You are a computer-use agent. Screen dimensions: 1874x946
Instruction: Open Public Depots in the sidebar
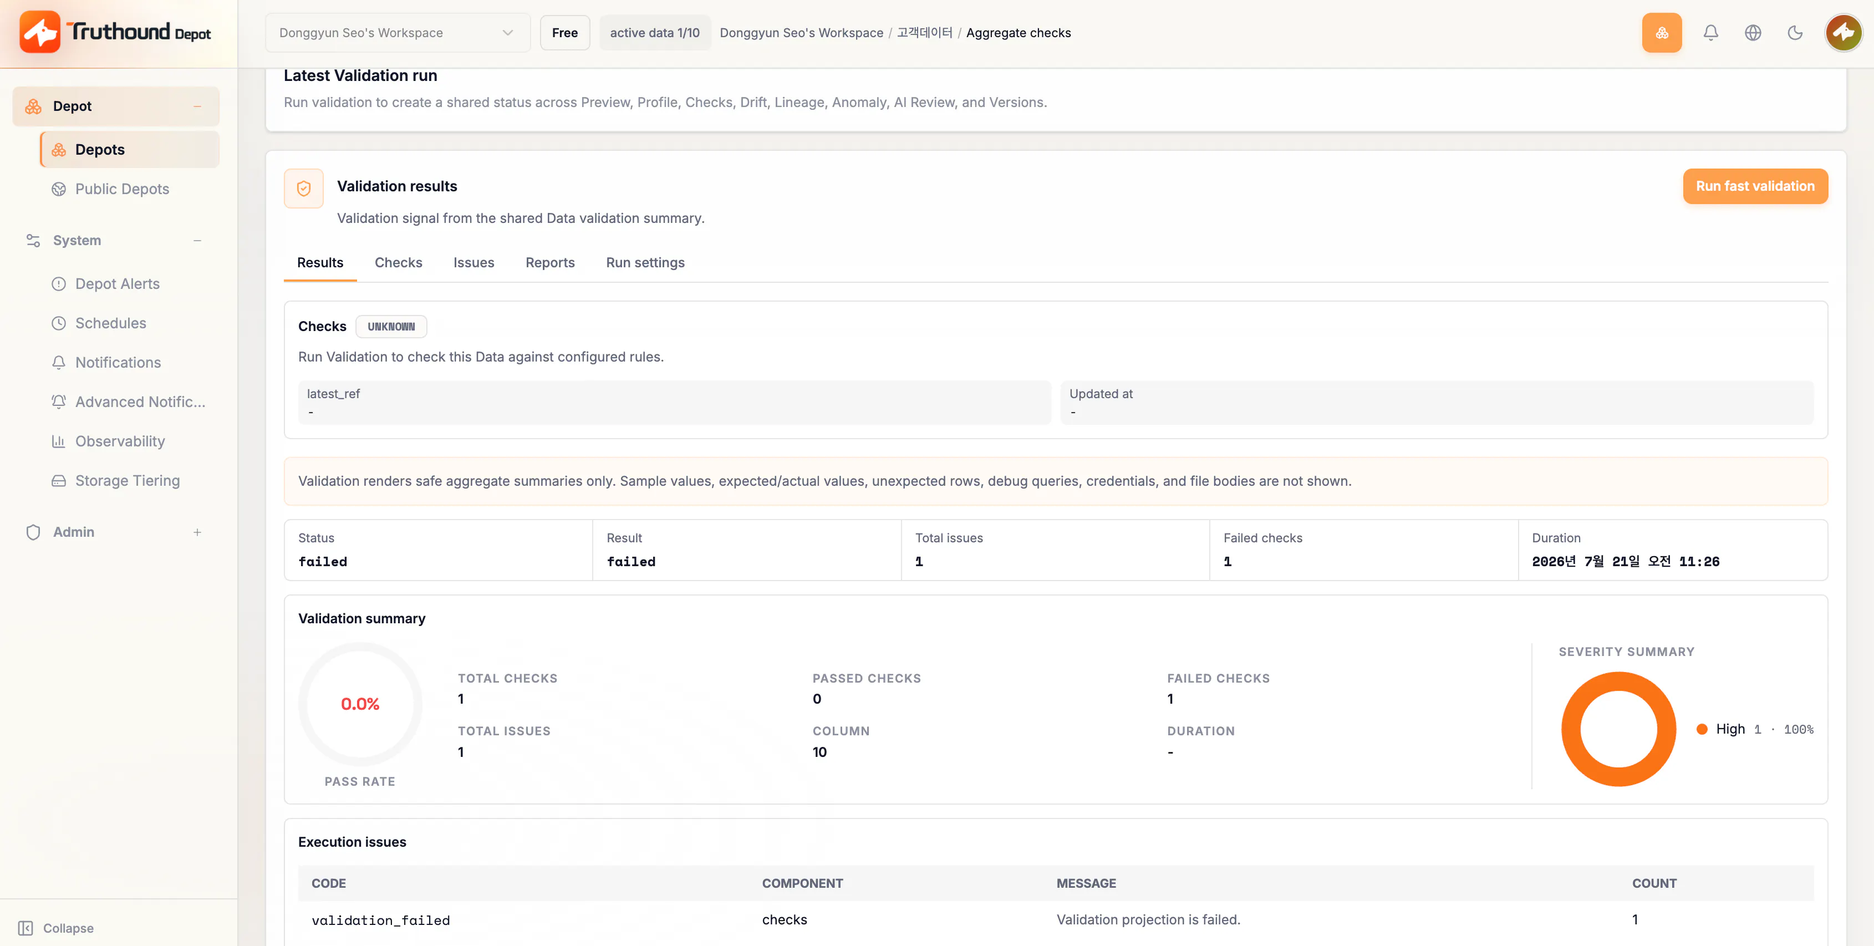(x=130, y=189)
